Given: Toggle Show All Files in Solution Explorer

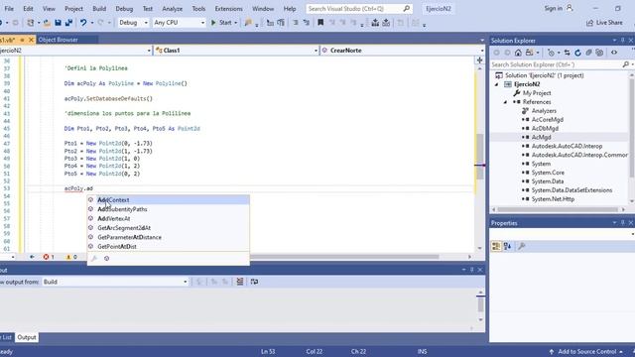Looking at the screenshot, I should click(x=599, y=53).
